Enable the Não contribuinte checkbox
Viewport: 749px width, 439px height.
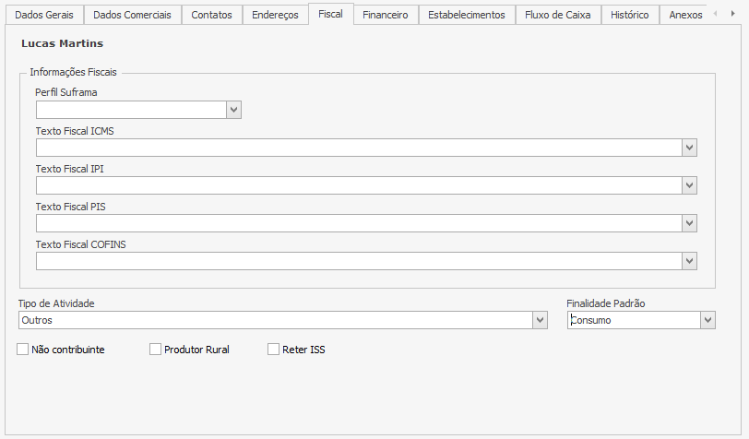(23, 350)
